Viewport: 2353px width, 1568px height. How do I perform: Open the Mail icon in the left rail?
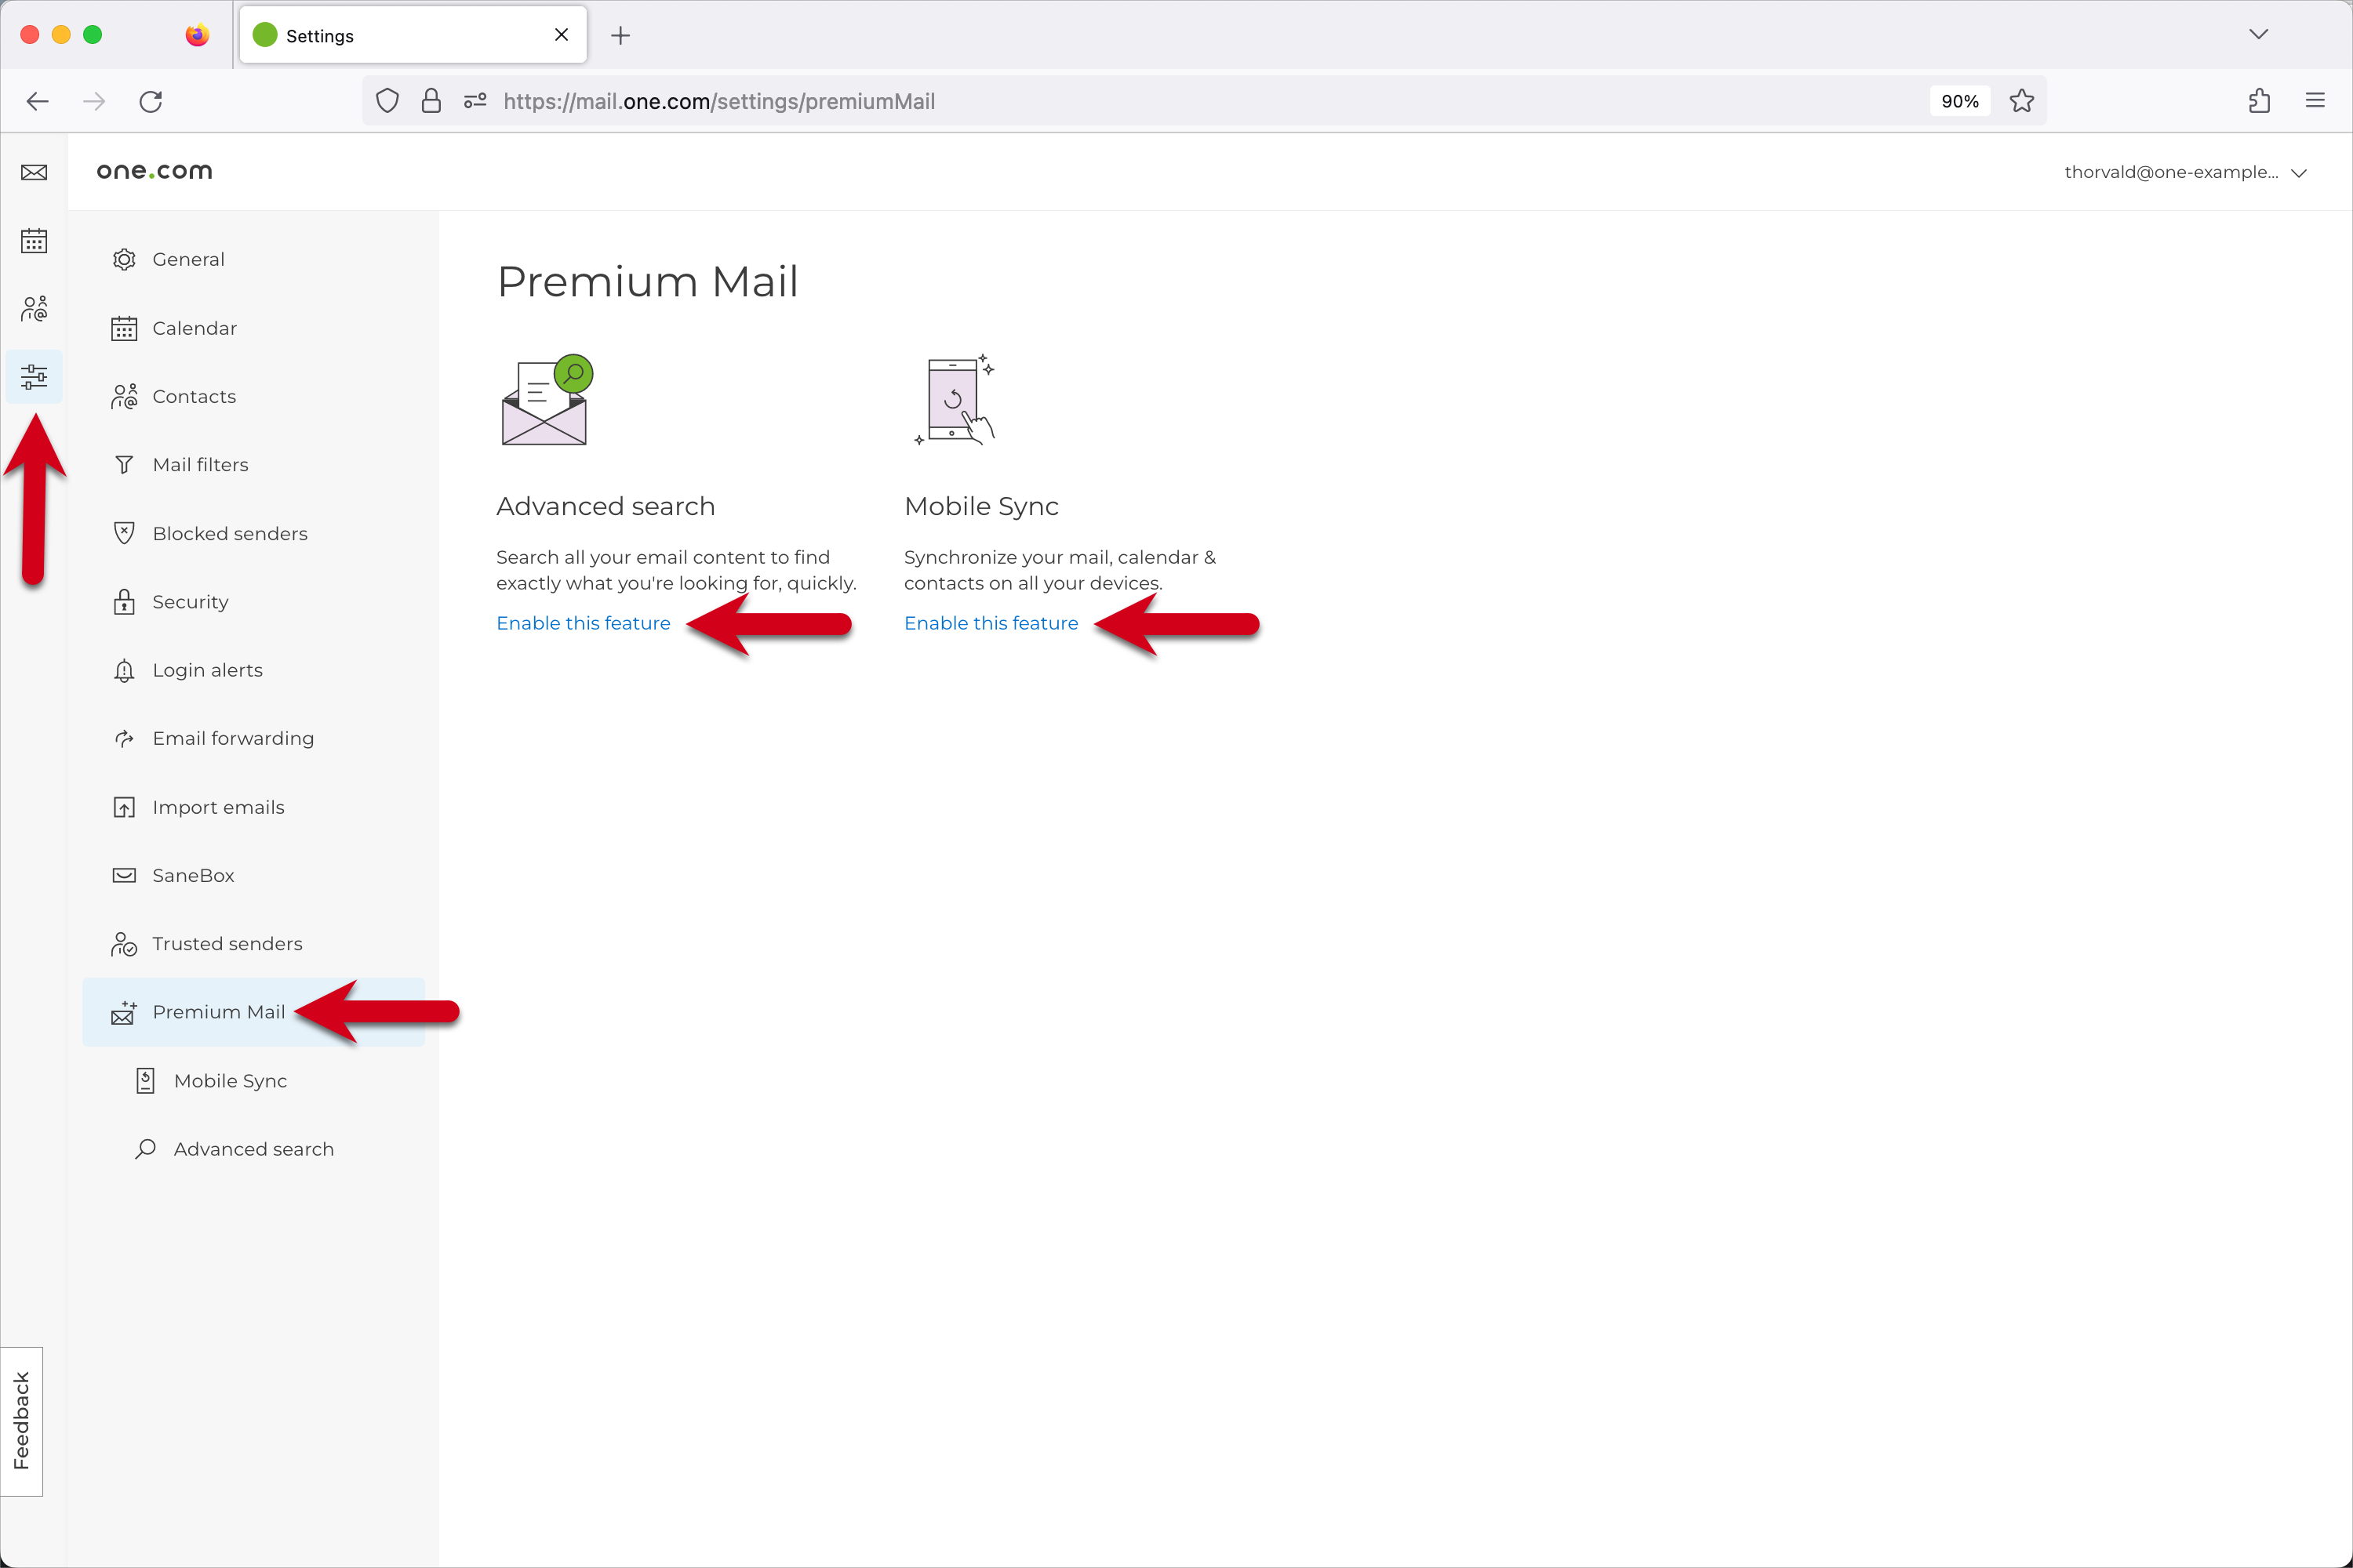[x=34, y=172]
